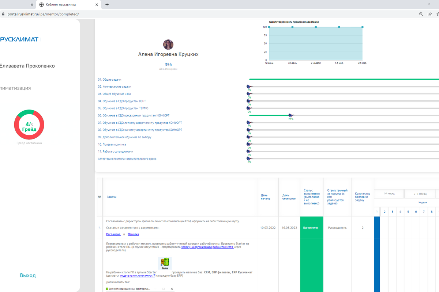Image resolution: width=439 pixels, height=292 pixels.
Task: Click the plane marker on Полевая практика bar
Action: point(249,145)
